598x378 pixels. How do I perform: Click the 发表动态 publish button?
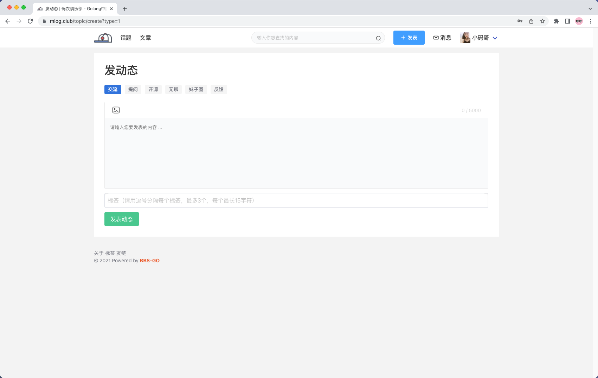tap(121, 219)
